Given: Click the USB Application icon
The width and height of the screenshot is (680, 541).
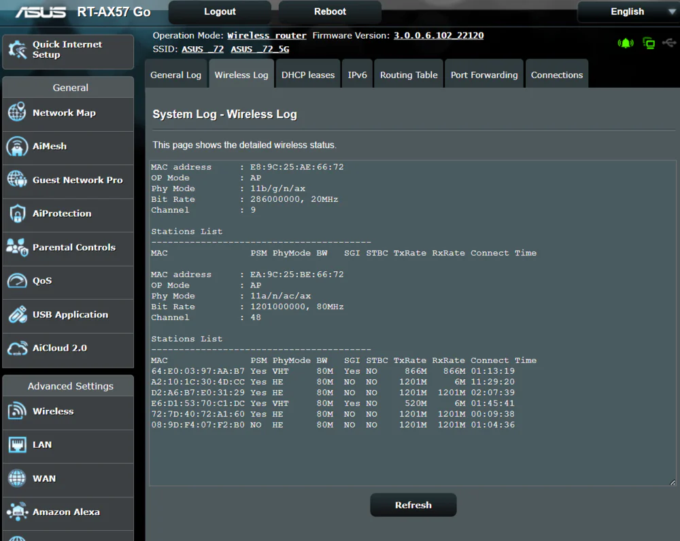Looking at the screenshot, I should point(18,314).
